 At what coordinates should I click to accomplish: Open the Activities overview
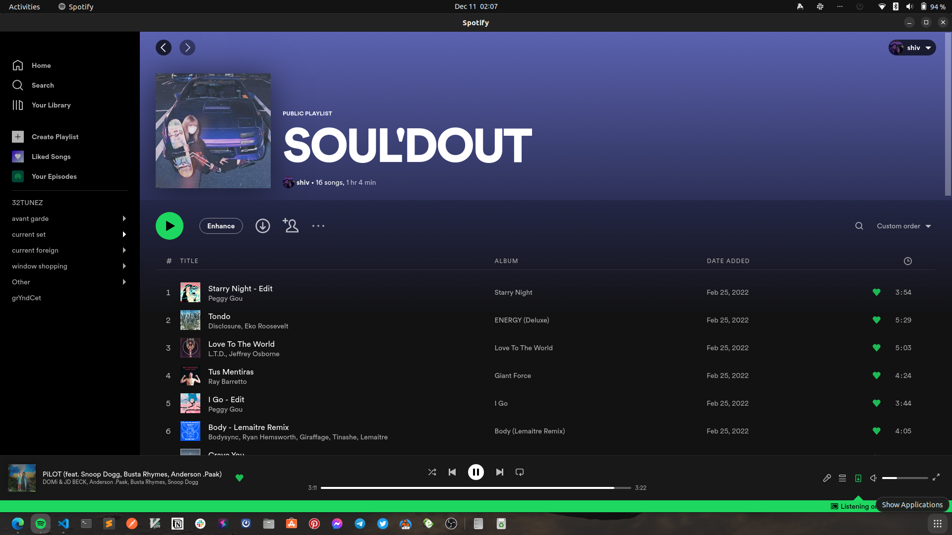point(24,6)
